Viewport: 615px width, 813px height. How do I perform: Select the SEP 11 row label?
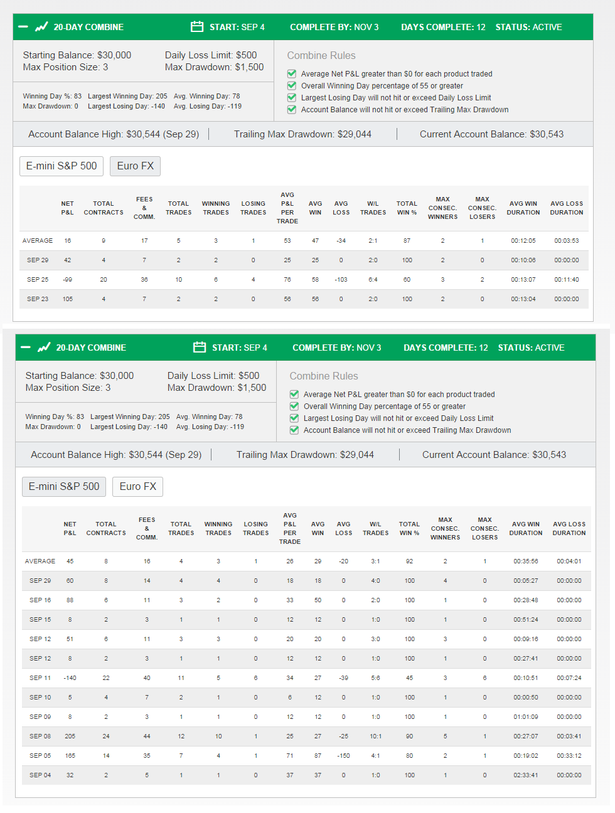pyautogui.click(x=40, y=678)
